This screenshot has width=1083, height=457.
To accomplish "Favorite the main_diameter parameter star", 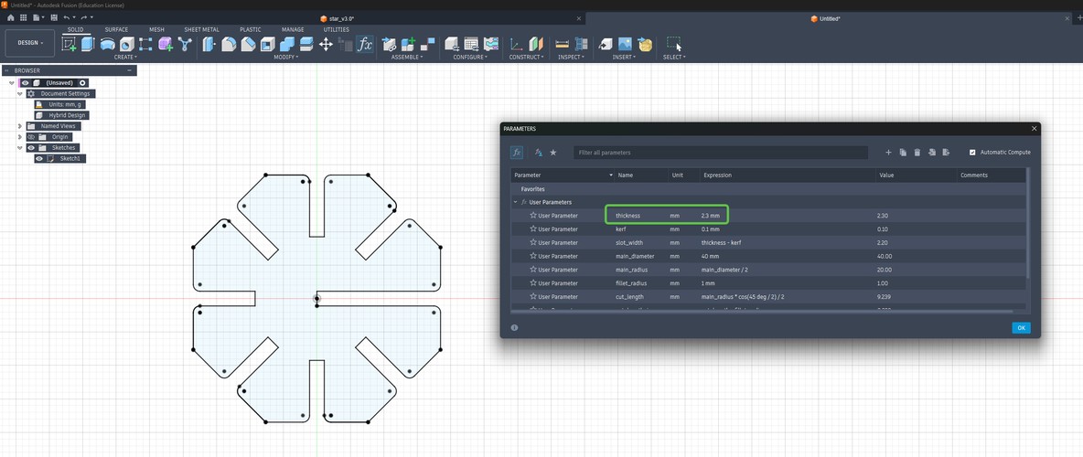I will (x=533, y=256).
